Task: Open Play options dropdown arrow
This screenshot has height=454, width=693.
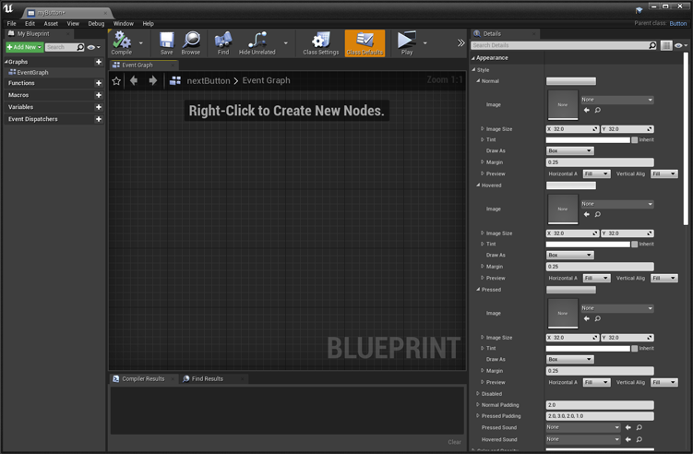Action: pyautogui.click(x=424, y=43)
